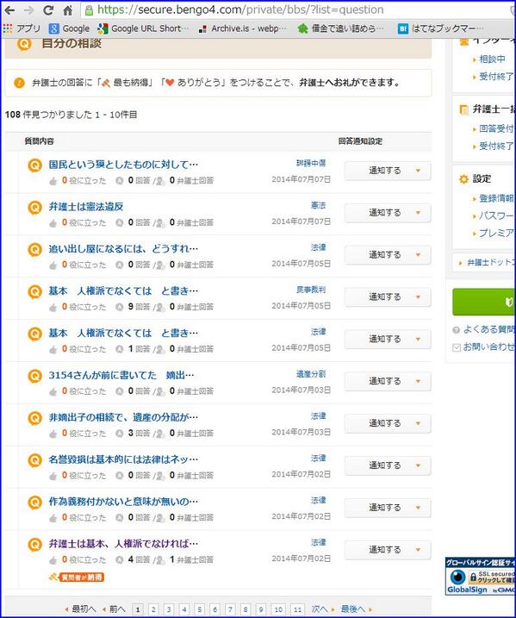Click the gear icon next to 設定

point(463,179)
